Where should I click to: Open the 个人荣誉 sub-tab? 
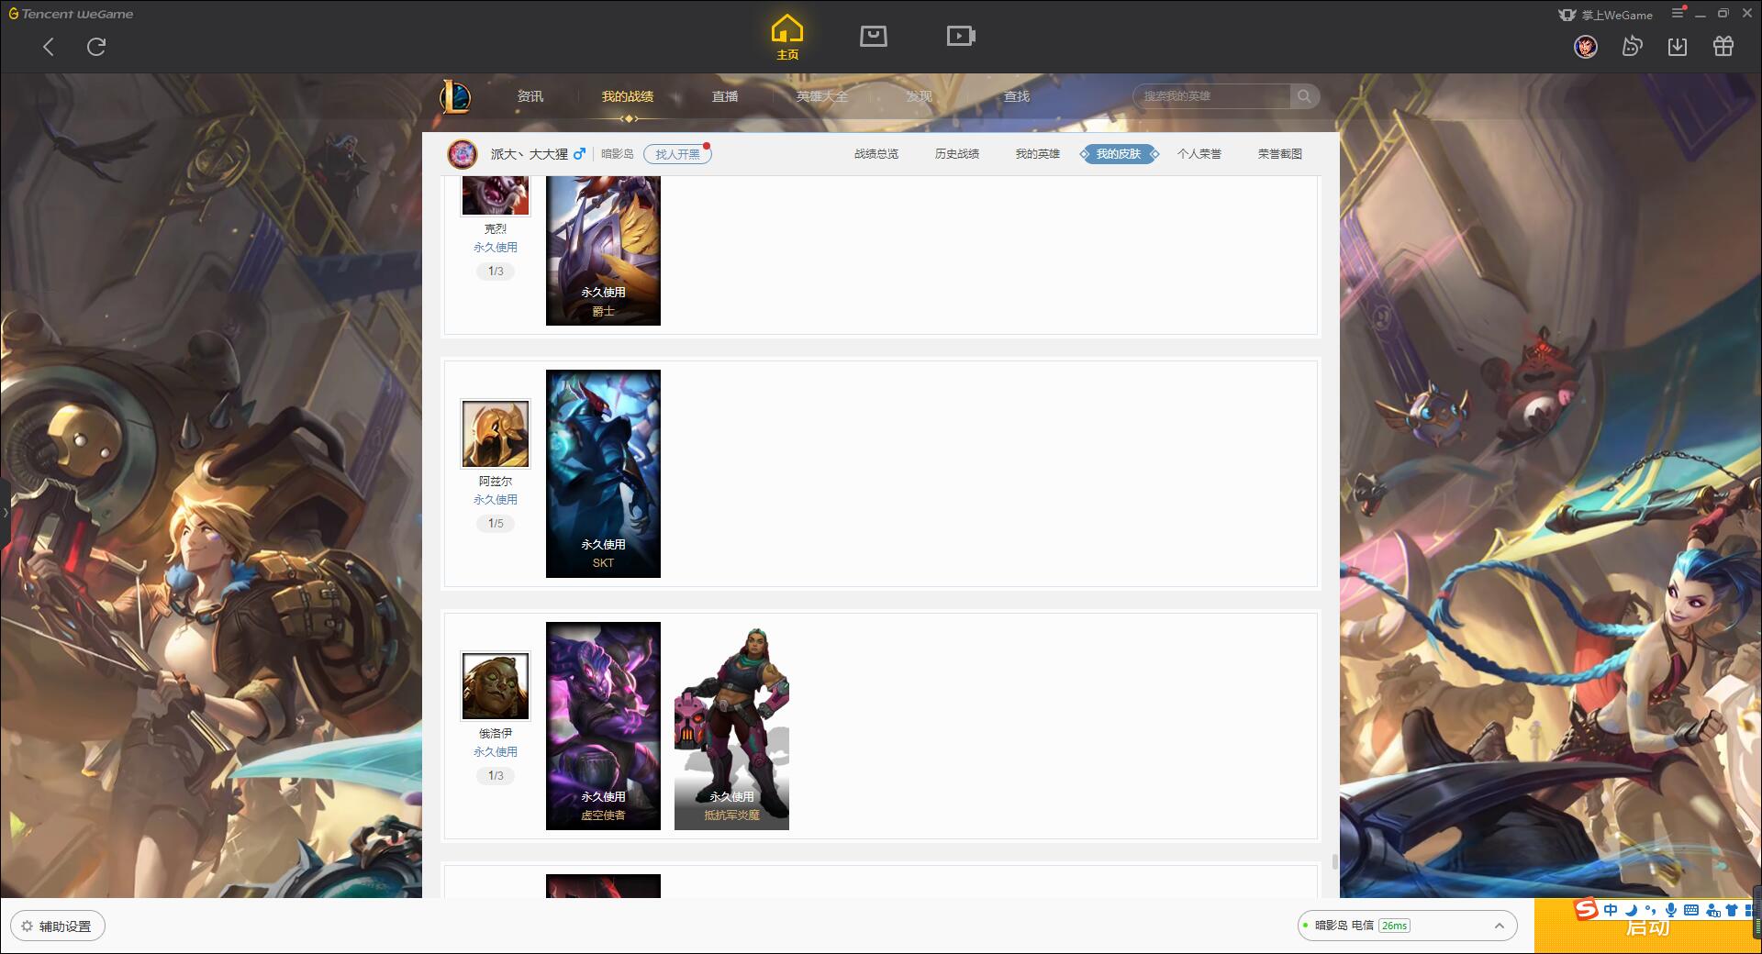(1199, 154)
